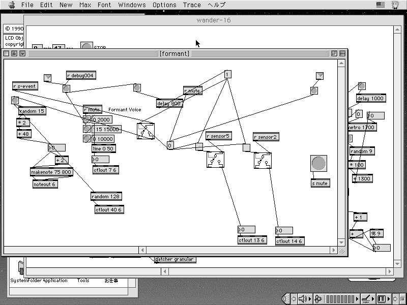Click the bang button below the right inlet
Viewport: 407px width, 305px height.
[314, 91]
